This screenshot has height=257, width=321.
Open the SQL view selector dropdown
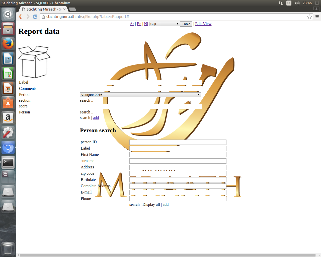164,24
